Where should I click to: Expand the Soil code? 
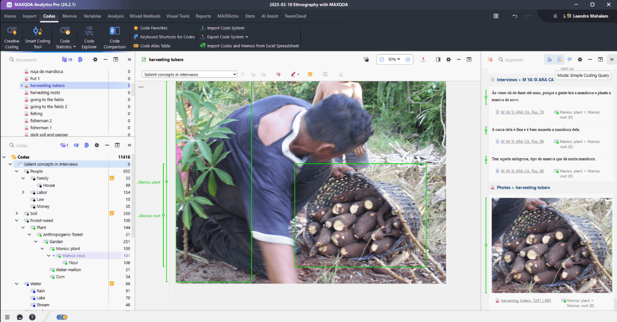pos(17,214)
